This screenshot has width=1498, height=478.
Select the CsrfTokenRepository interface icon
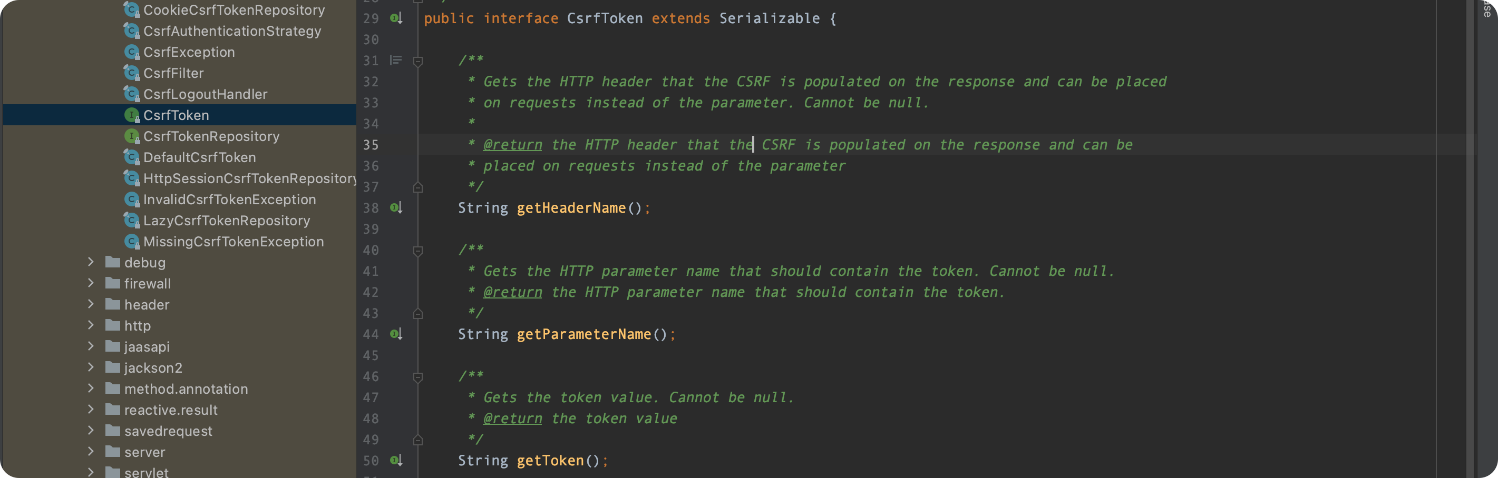(x=132, y=136)
